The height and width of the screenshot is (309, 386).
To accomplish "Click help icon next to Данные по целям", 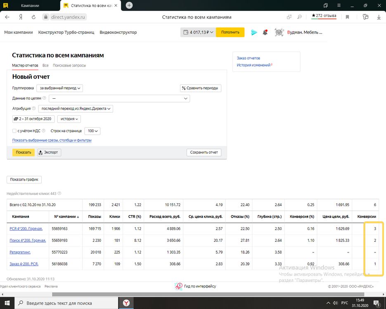I will tap(44, 98).
